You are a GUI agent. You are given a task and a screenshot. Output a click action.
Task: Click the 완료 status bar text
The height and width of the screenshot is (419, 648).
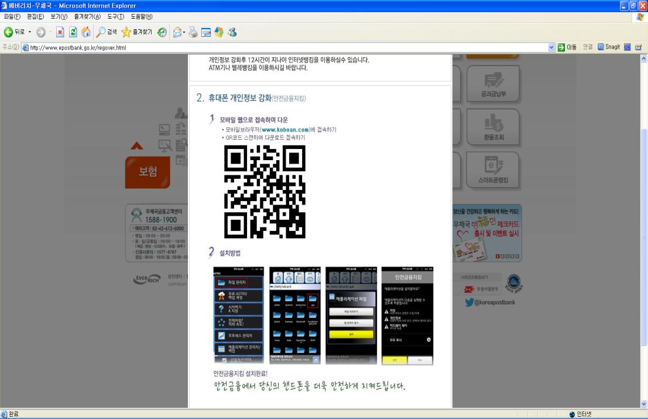point(13,414)
